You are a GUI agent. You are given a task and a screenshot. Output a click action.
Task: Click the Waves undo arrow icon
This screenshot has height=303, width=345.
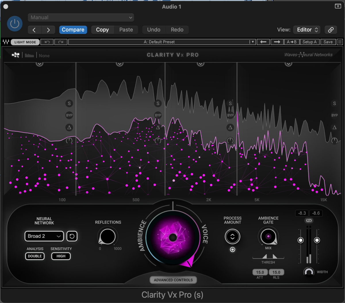pos(47,42)
